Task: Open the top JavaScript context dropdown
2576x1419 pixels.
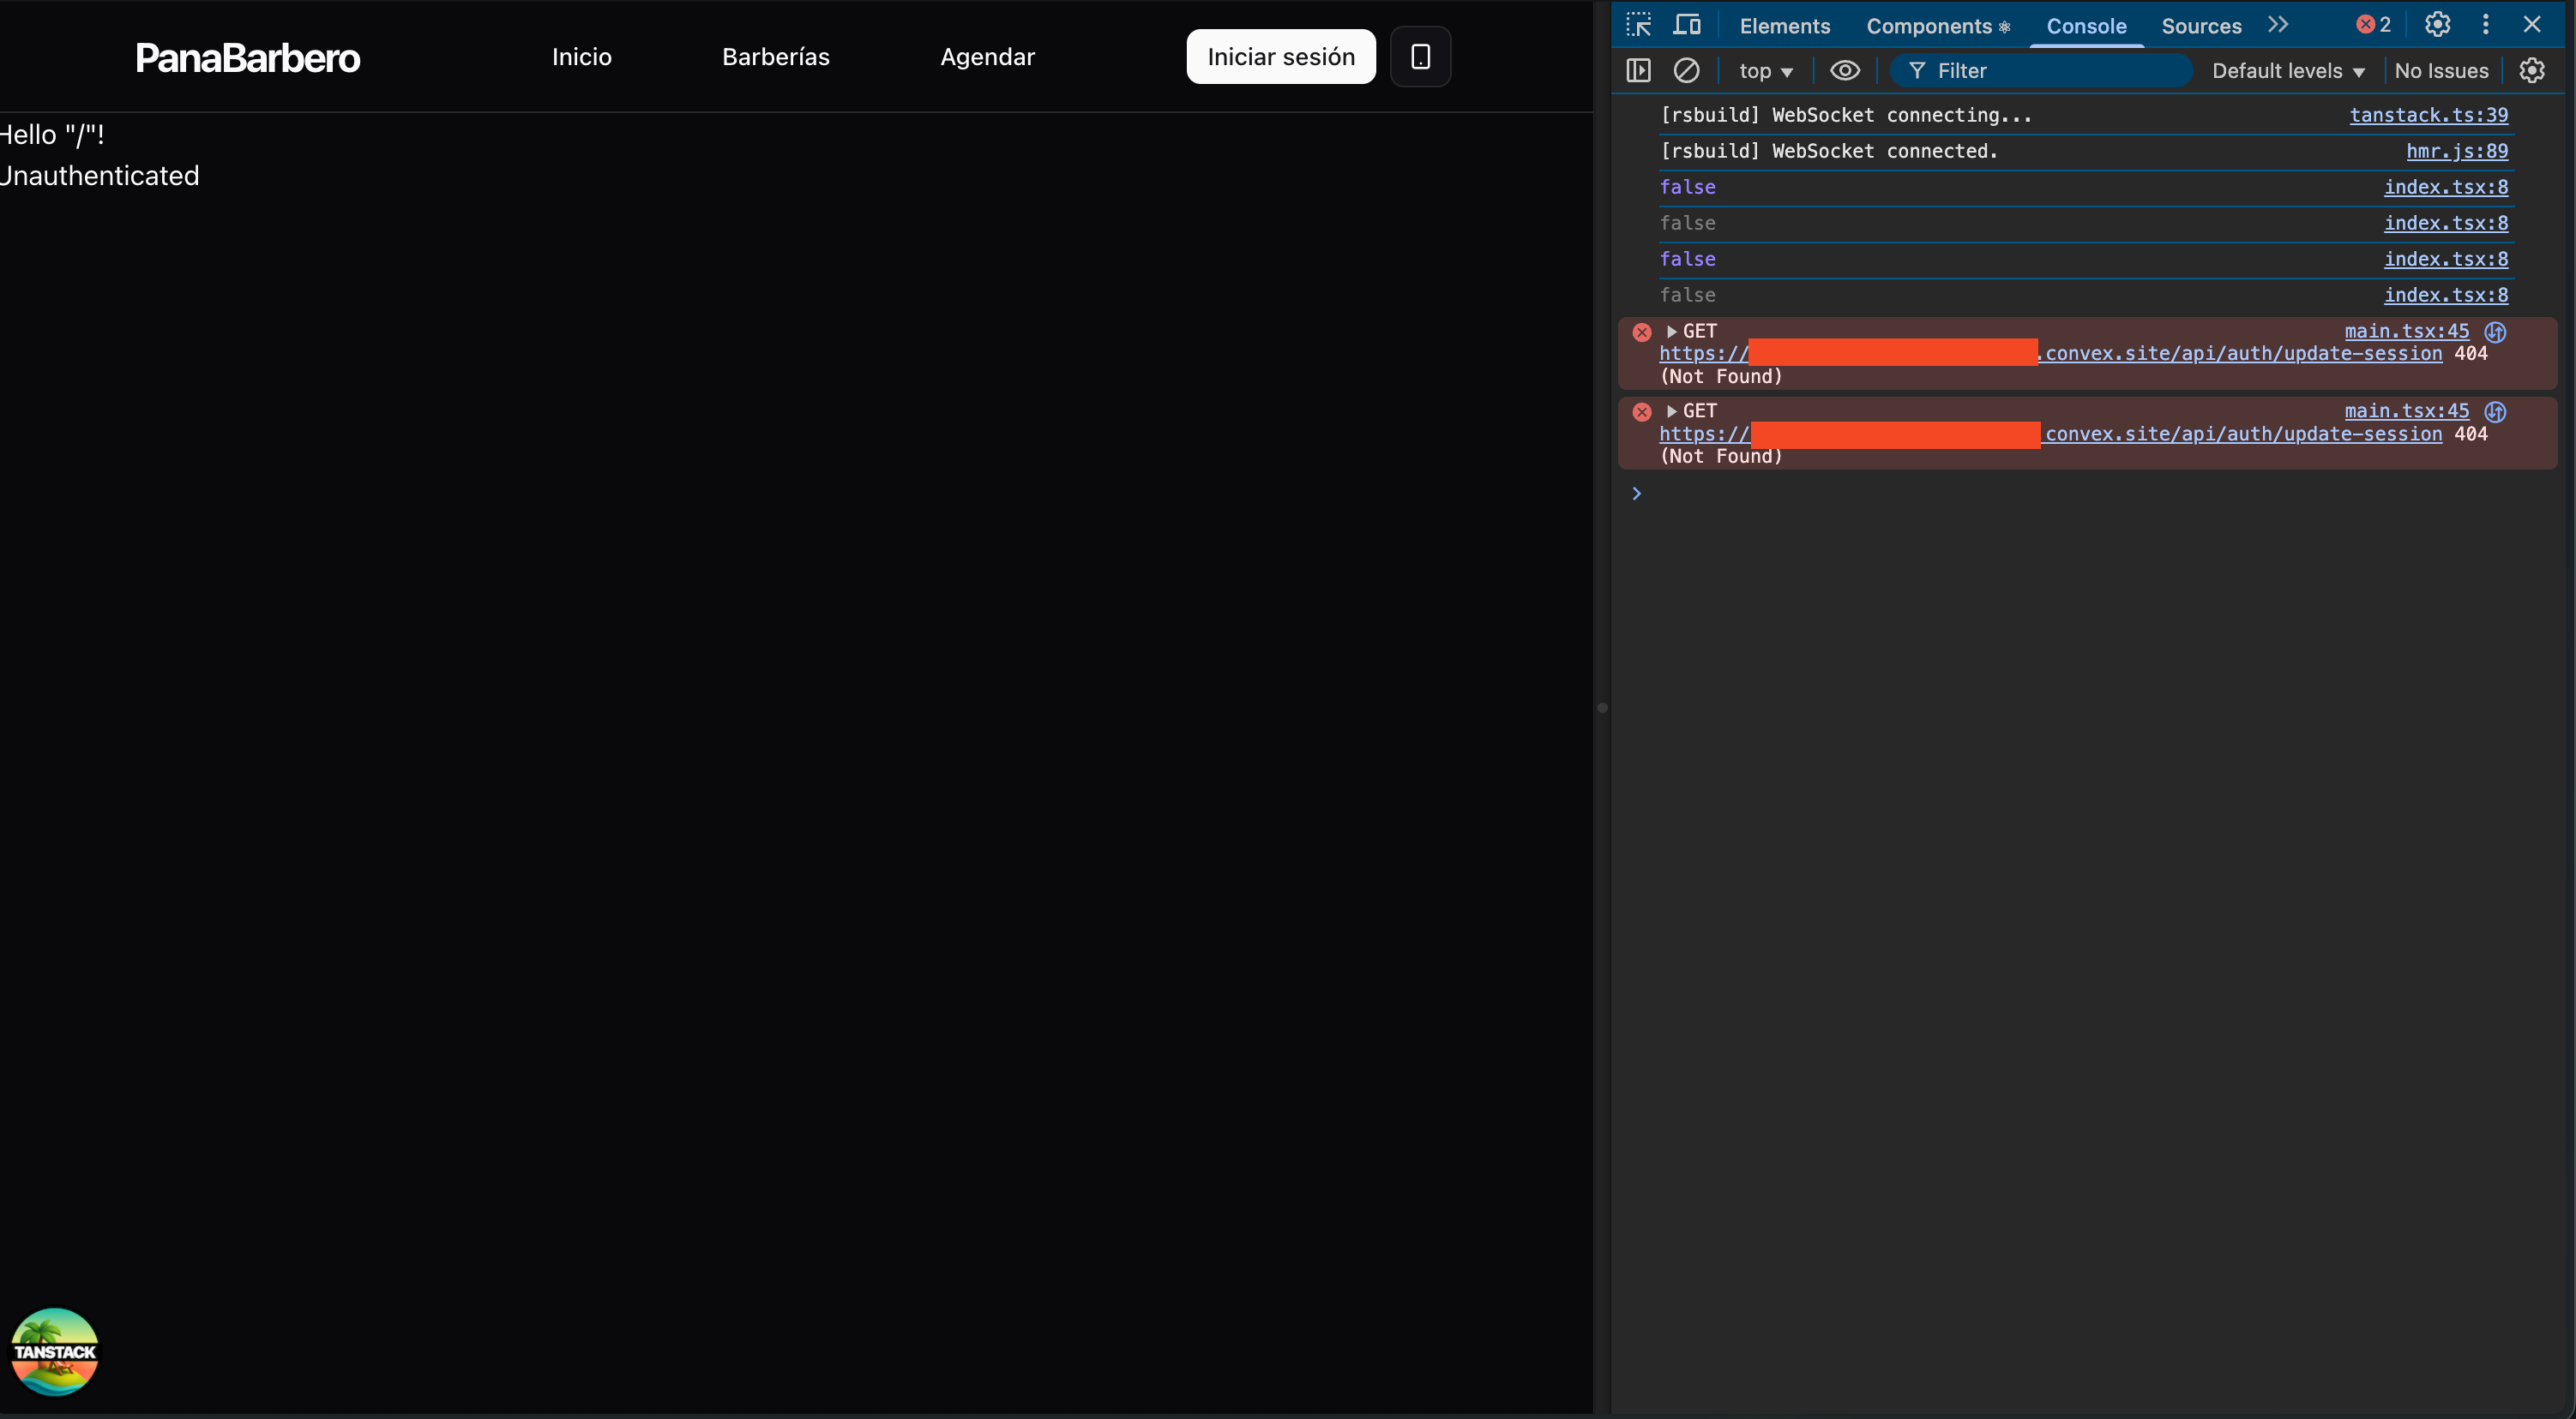Action: 1765,71
